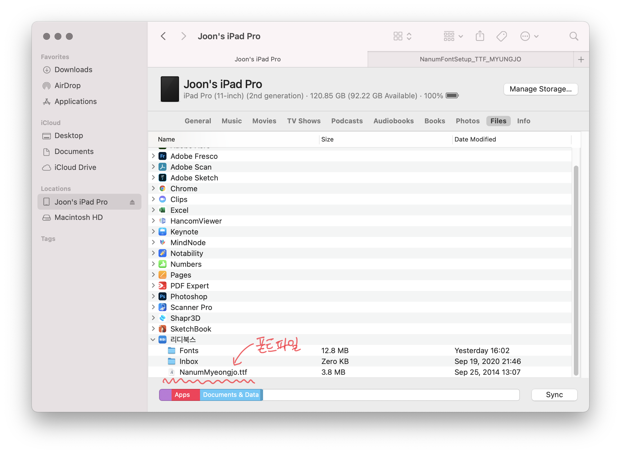Screen dimensions: 621x454
Task: Collapse the 리디북스 app folder
Action: [153, 340]
